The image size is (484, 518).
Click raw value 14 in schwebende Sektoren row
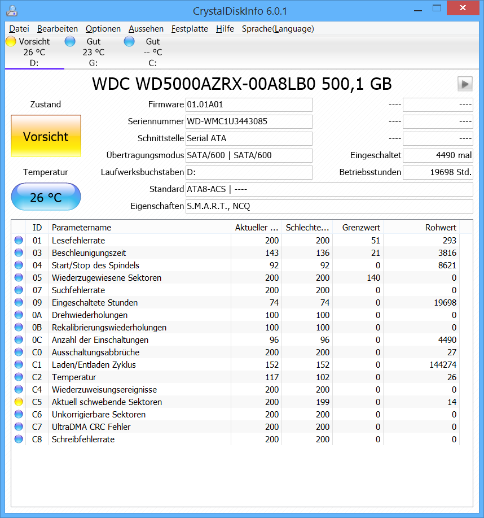click(x=452, y=402)
